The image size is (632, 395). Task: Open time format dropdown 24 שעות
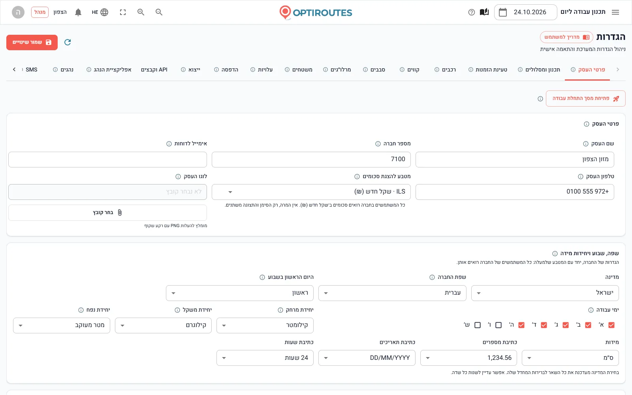(265, 358)
